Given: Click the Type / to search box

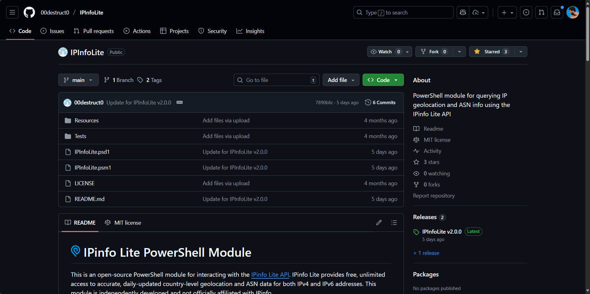Looking at the screenshot, I should click(403, 12).
